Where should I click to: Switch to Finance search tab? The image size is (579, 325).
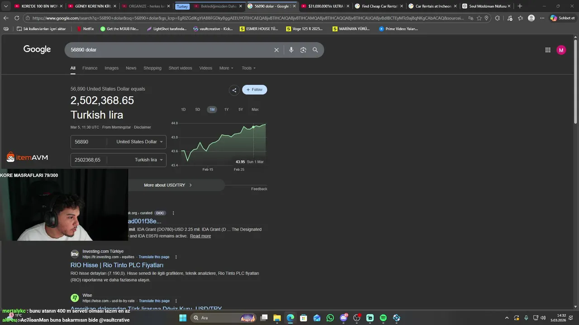(x=90, y=68)
